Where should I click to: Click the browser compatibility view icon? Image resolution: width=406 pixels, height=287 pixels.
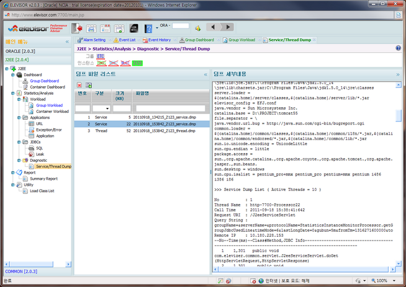[398, 15]
